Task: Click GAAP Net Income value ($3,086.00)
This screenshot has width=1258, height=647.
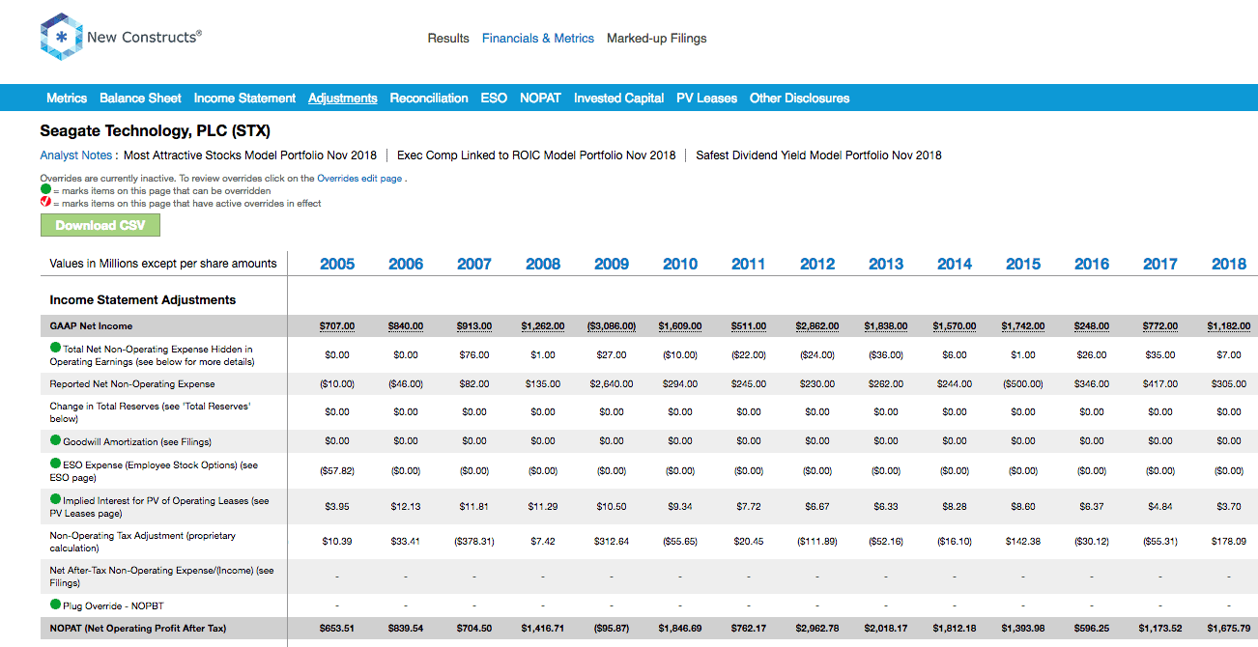Action: tap(612, 326)
